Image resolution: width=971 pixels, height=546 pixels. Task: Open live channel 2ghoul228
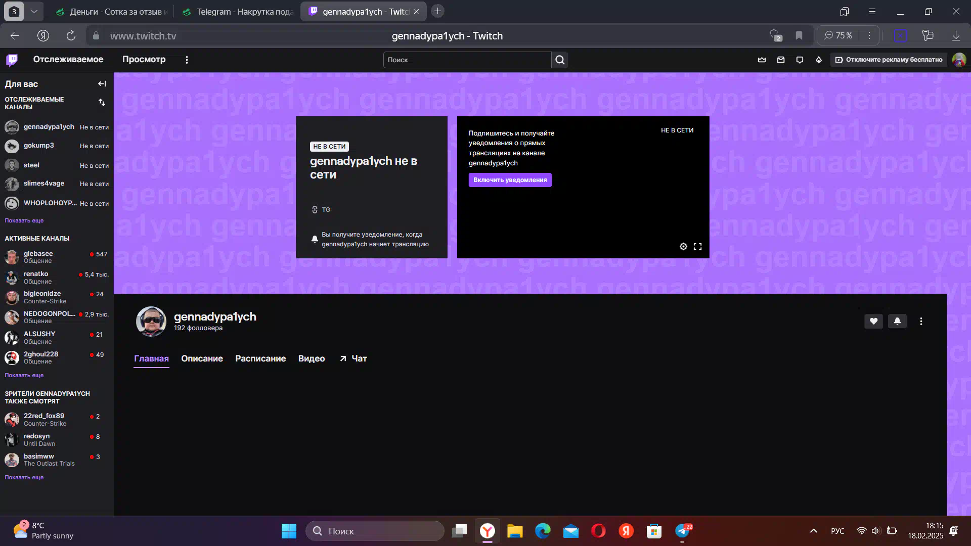click(57, 357)
